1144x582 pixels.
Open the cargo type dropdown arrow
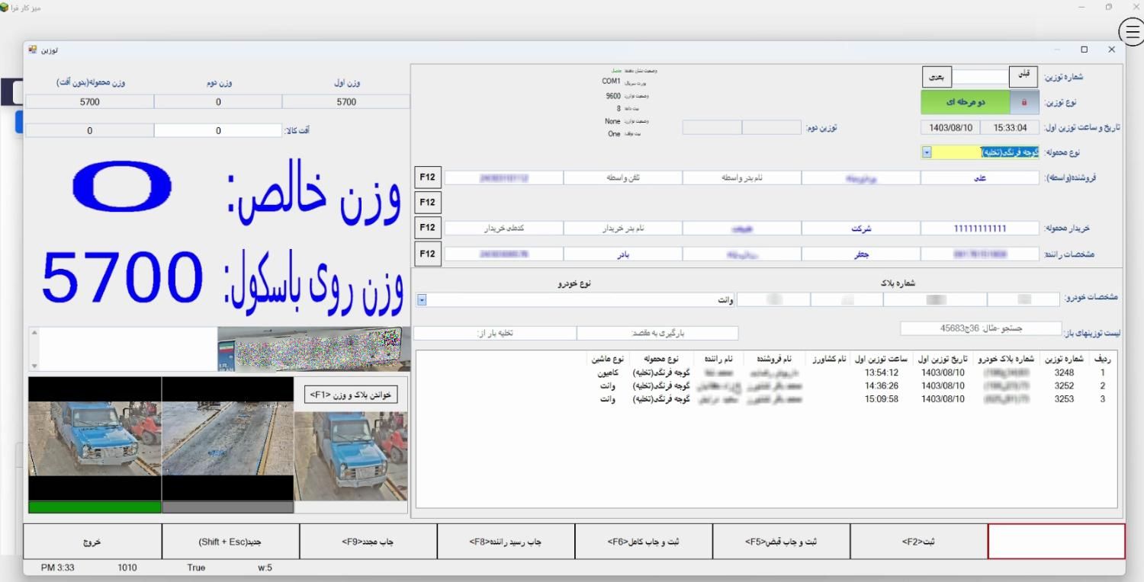click(927, 152)
